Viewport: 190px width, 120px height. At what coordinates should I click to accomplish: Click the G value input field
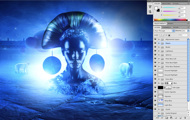(183, 11)
